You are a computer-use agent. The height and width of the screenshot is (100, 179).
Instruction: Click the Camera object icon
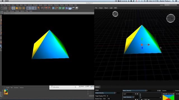[x=73, y=8]
